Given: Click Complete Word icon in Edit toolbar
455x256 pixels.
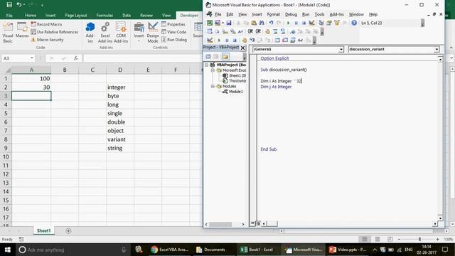Looking at the screenshot, I should 240,31.
